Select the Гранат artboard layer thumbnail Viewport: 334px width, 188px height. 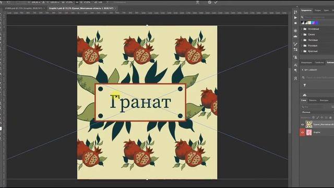click(308, 124)
